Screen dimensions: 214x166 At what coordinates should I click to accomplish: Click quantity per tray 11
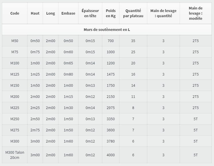coord(133,97)
